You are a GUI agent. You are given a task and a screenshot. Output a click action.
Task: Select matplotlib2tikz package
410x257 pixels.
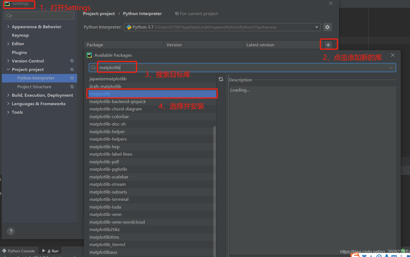coord(151,230)
